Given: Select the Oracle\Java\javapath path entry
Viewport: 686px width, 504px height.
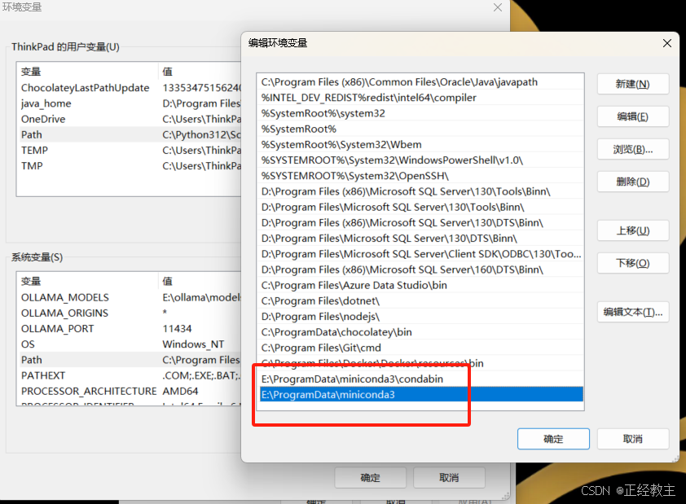Looking at the screenshot, I should click(421, 82).
